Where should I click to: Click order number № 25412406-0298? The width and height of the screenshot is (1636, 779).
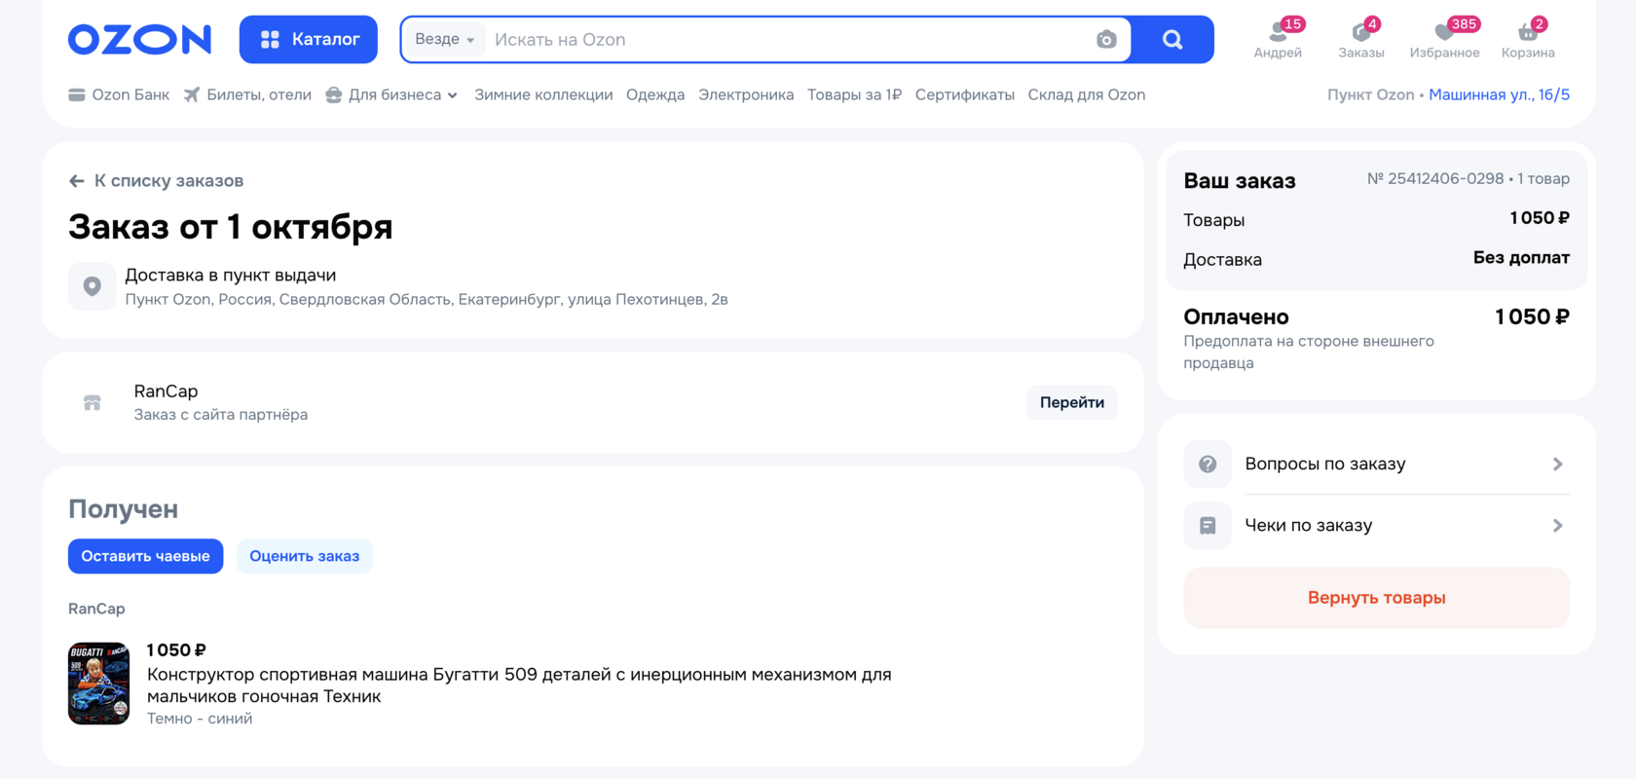coord(1435,179)
